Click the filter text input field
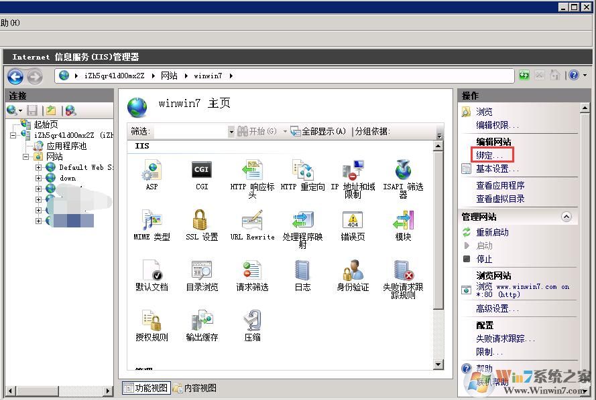The width and height of the screenshot is (596, 400). pyautogui.click(x=190, y=132)
